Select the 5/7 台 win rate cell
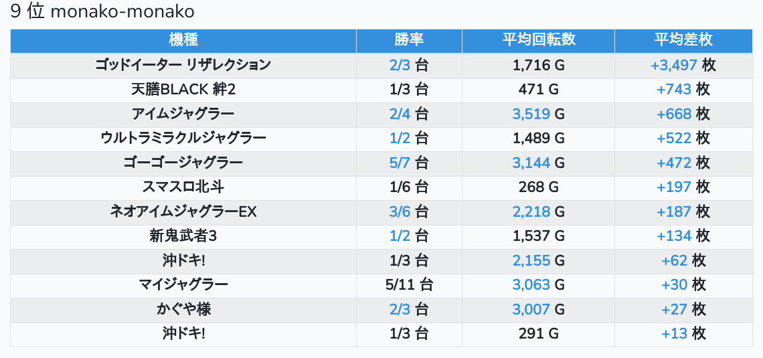The image size is (763, 358). 409,163
